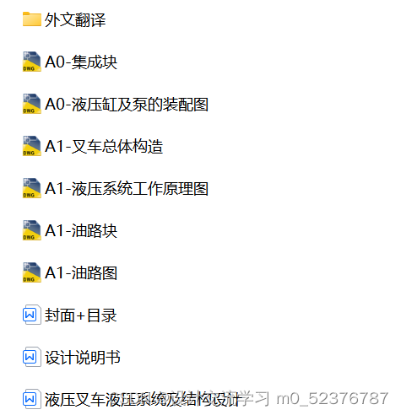Select the DWG icon for A1-叉车总体构造

tap(32, 146)
